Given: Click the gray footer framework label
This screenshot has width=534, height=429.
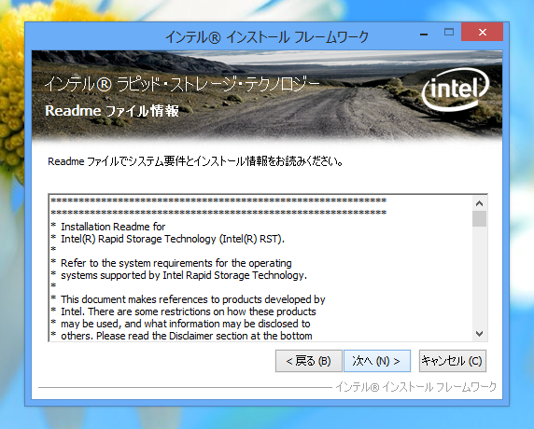Looking at the screenshot, I should (x=415, y=387).
